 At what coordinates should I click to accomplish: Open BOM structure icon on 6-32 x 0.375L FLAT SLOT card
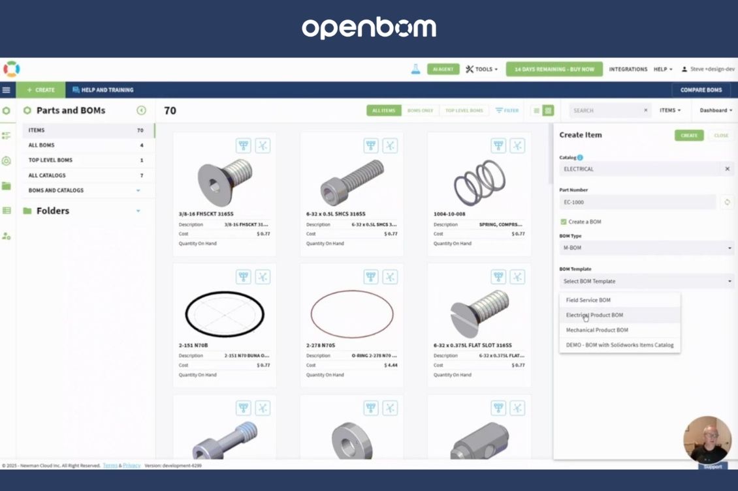click(498, 276)
